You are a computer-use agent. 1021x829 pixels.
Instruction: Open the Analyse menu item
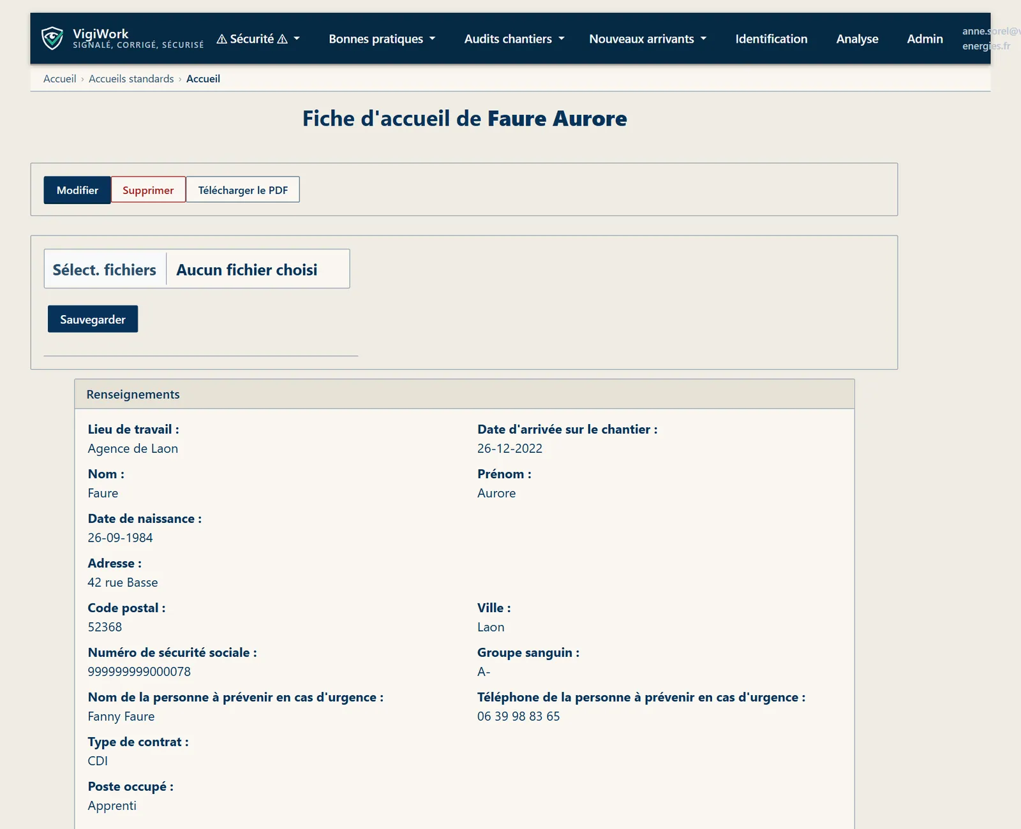(857, 39)
